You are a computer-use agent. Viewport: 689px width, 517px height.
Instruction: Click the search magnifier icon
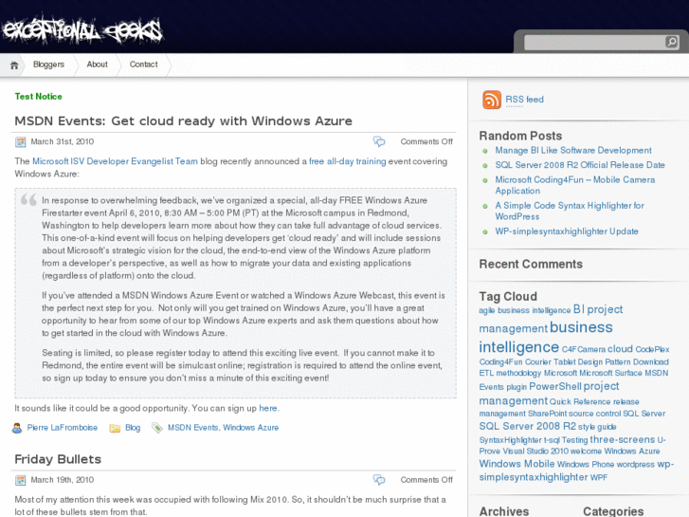tap(671, 43)
